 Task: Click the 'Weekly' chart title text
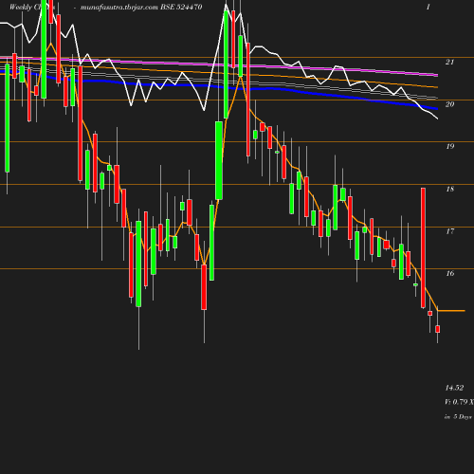[x=21, y=7]
